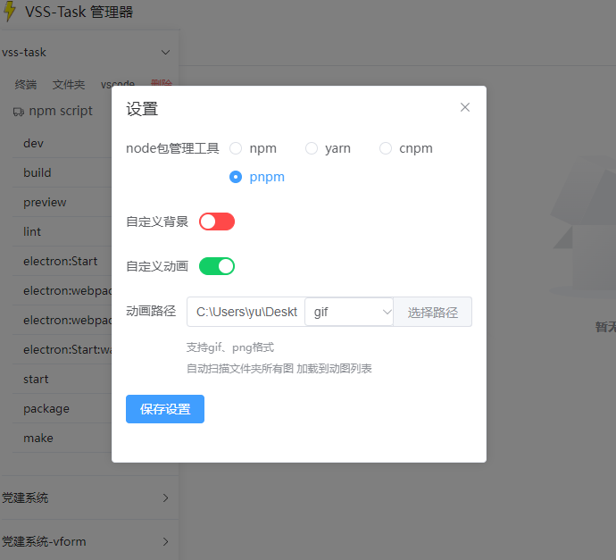Click the 保存设置 button
Viewport: 616px width, 560px height.
tap(165, 409)
